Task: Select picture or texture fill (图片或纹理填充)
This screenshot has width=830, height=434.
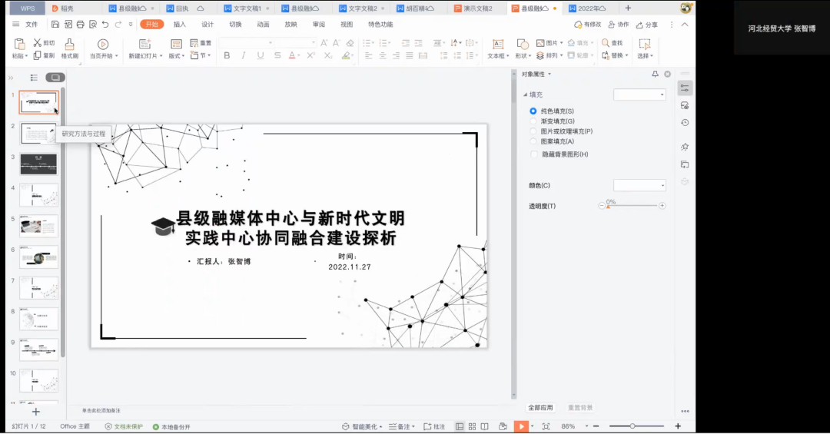Action: (x=533, y=131)
